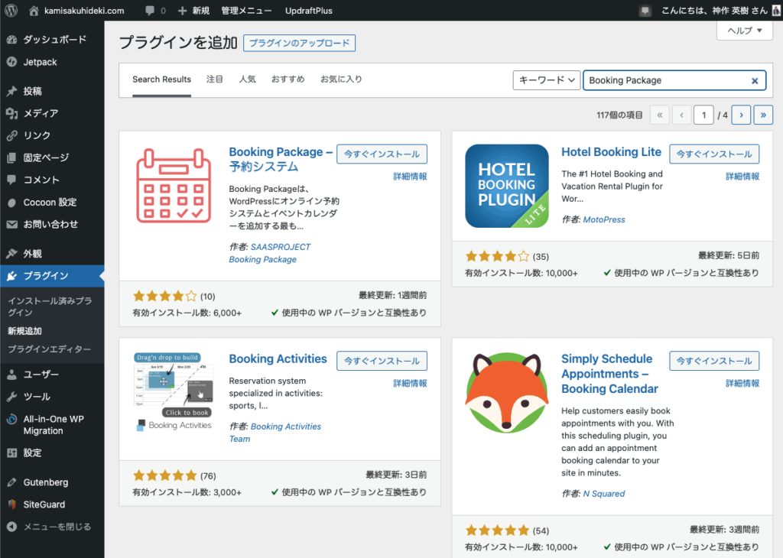Click the Booking Package calendar thumbnail

[x=174, y=186]
